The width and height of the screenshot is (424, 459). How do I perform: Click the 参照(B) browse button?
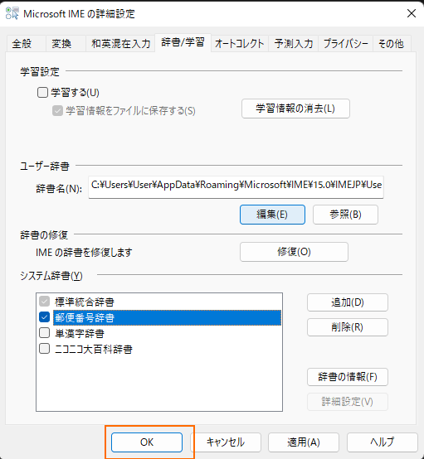pyautogui.click(x=345, y=215)
